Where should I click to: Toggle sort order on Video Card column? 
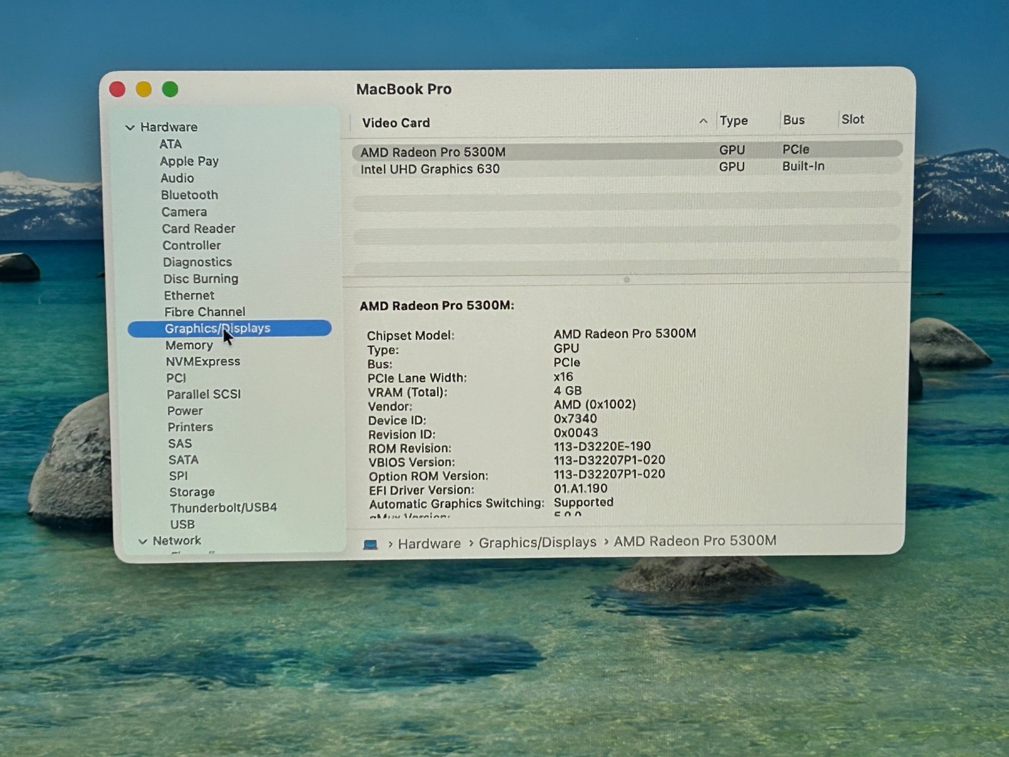tap(703, 121)
